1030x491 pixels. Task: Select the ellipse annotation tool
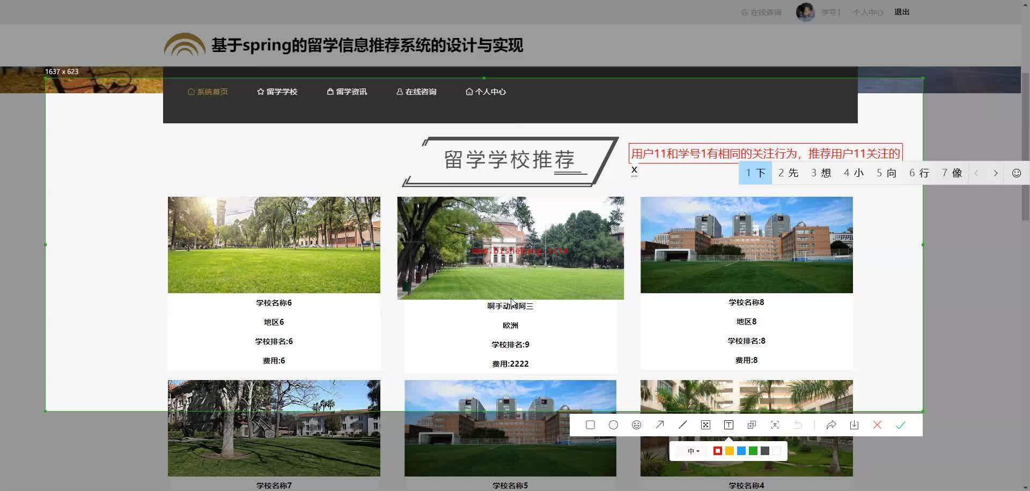pyautogui.click(x=613, y=425)
